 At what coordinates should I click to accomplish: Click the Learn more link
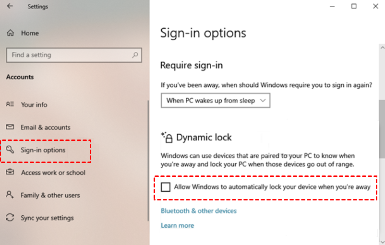tap(178, 225)
